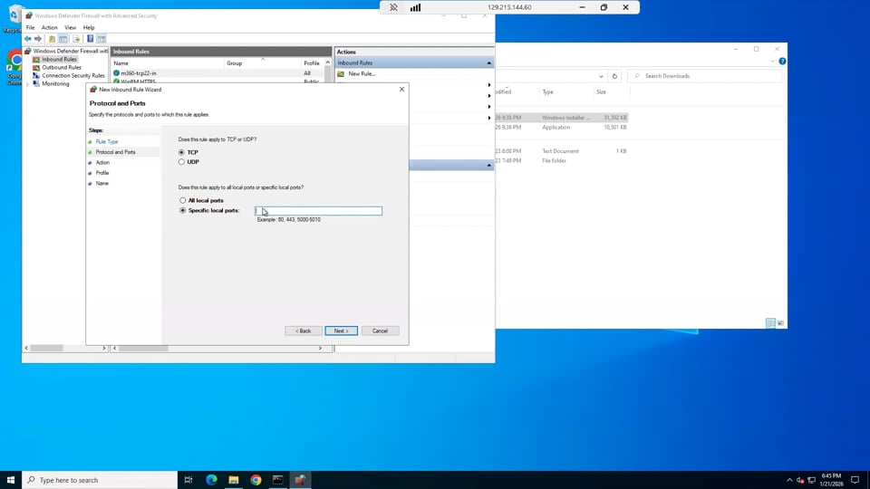Collapse the Inbound Rules actions section
870x489 pixels.
[488, 63]
